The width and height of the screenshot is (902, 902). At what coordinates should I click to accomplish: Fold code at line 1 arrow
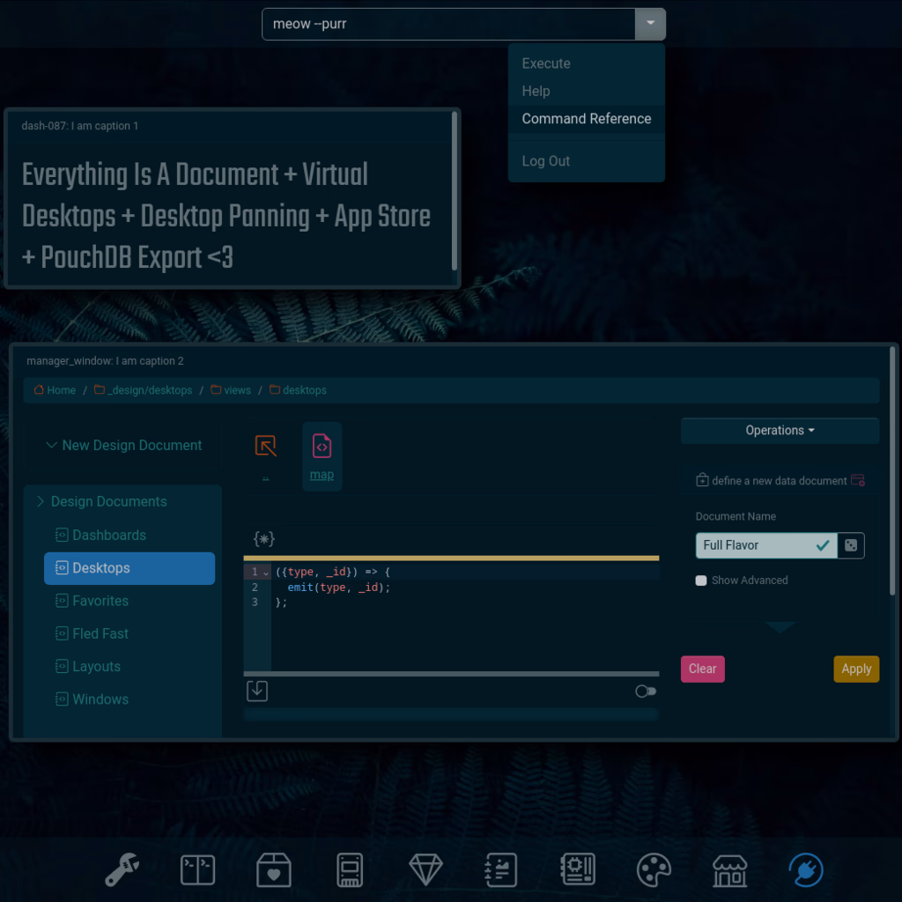(x=266, y=573)
